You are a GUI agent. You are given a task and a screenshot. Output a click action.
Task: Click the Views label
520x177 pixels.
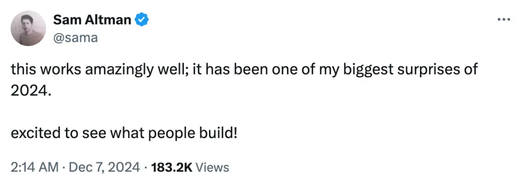point(212,167)
